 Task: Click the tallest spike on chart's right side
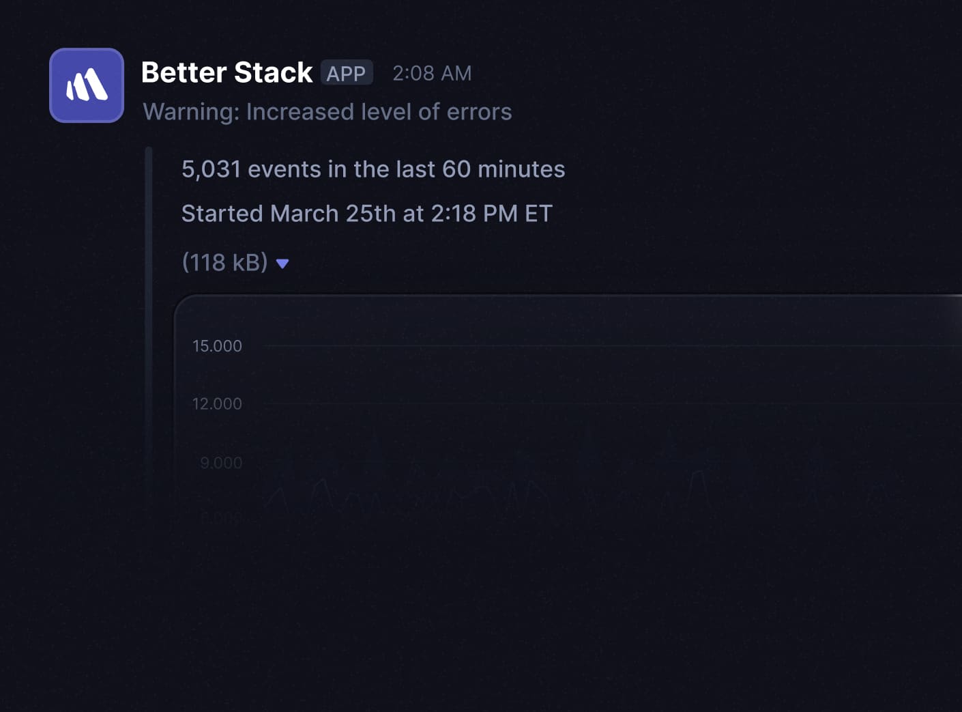tap(697, 472)
